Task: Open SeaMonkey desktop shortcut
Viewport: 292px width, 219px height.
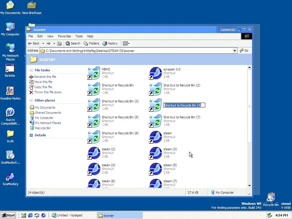Action: 11,179
